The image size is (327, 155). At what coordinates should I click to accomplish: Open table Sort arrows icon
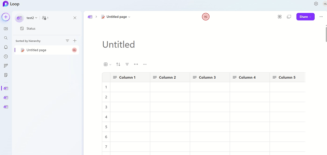click(118, 64)
